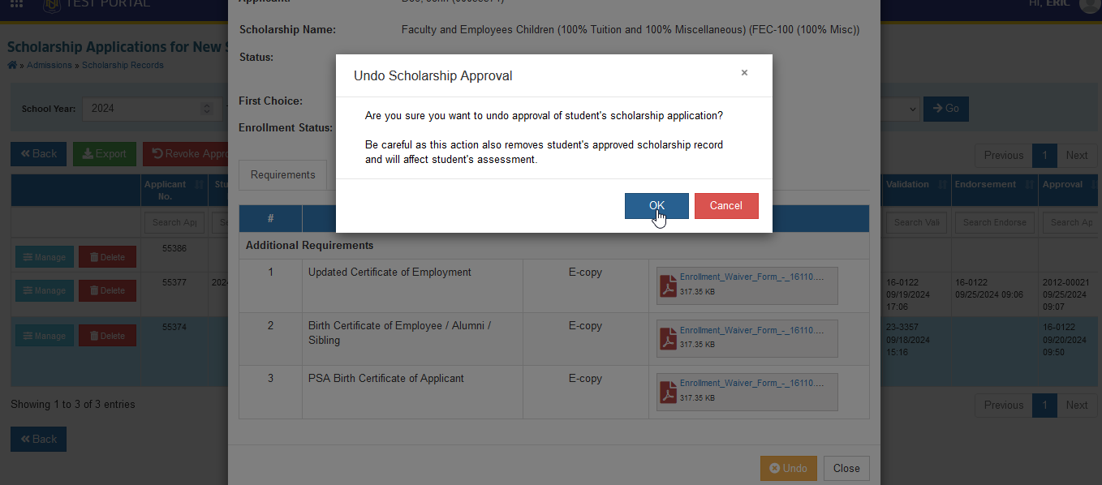Click top pagination page 1
This screenshot has height=485, width=1102.
tap(1044, 156)
